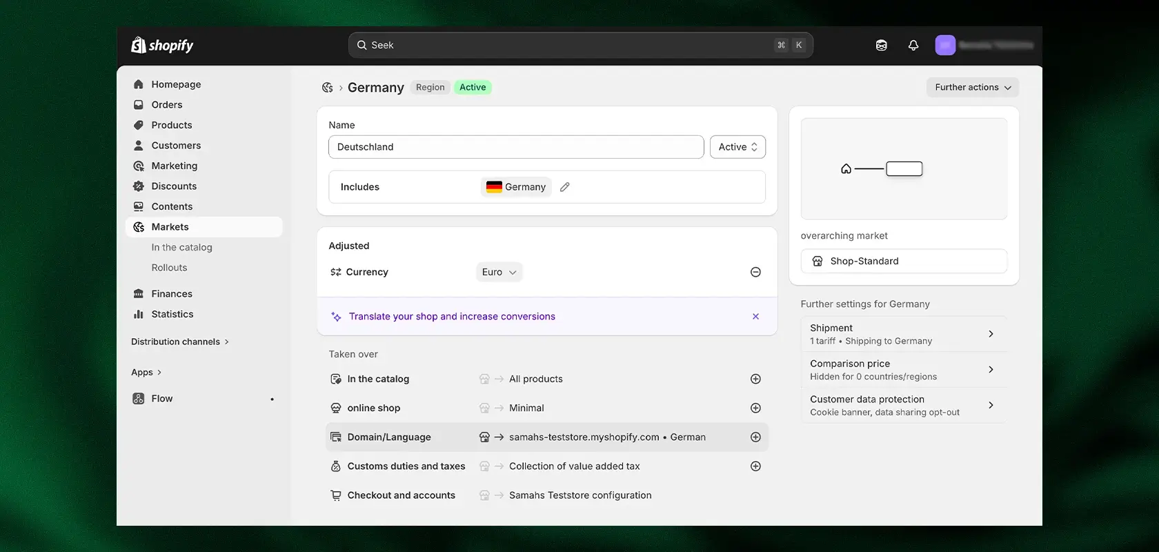Click the Finances bank icon
The height and width of the screenshot is (552, 1159).
pyautogui.click(x=139, y=294)
